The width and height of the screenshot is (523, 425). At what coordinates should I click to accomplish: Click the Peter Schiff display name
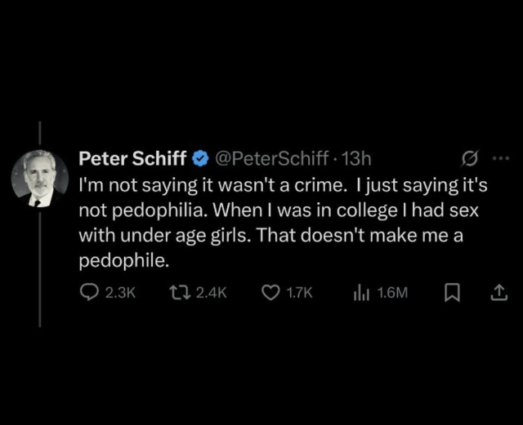(x=132, y=157)
